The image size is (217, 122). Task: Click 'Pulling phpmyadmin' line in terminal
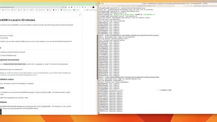(112, 81)
